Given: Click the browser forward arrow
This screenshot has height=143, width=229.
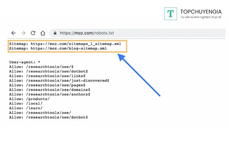Looking at the screenshot, I should tap(23, 33).
